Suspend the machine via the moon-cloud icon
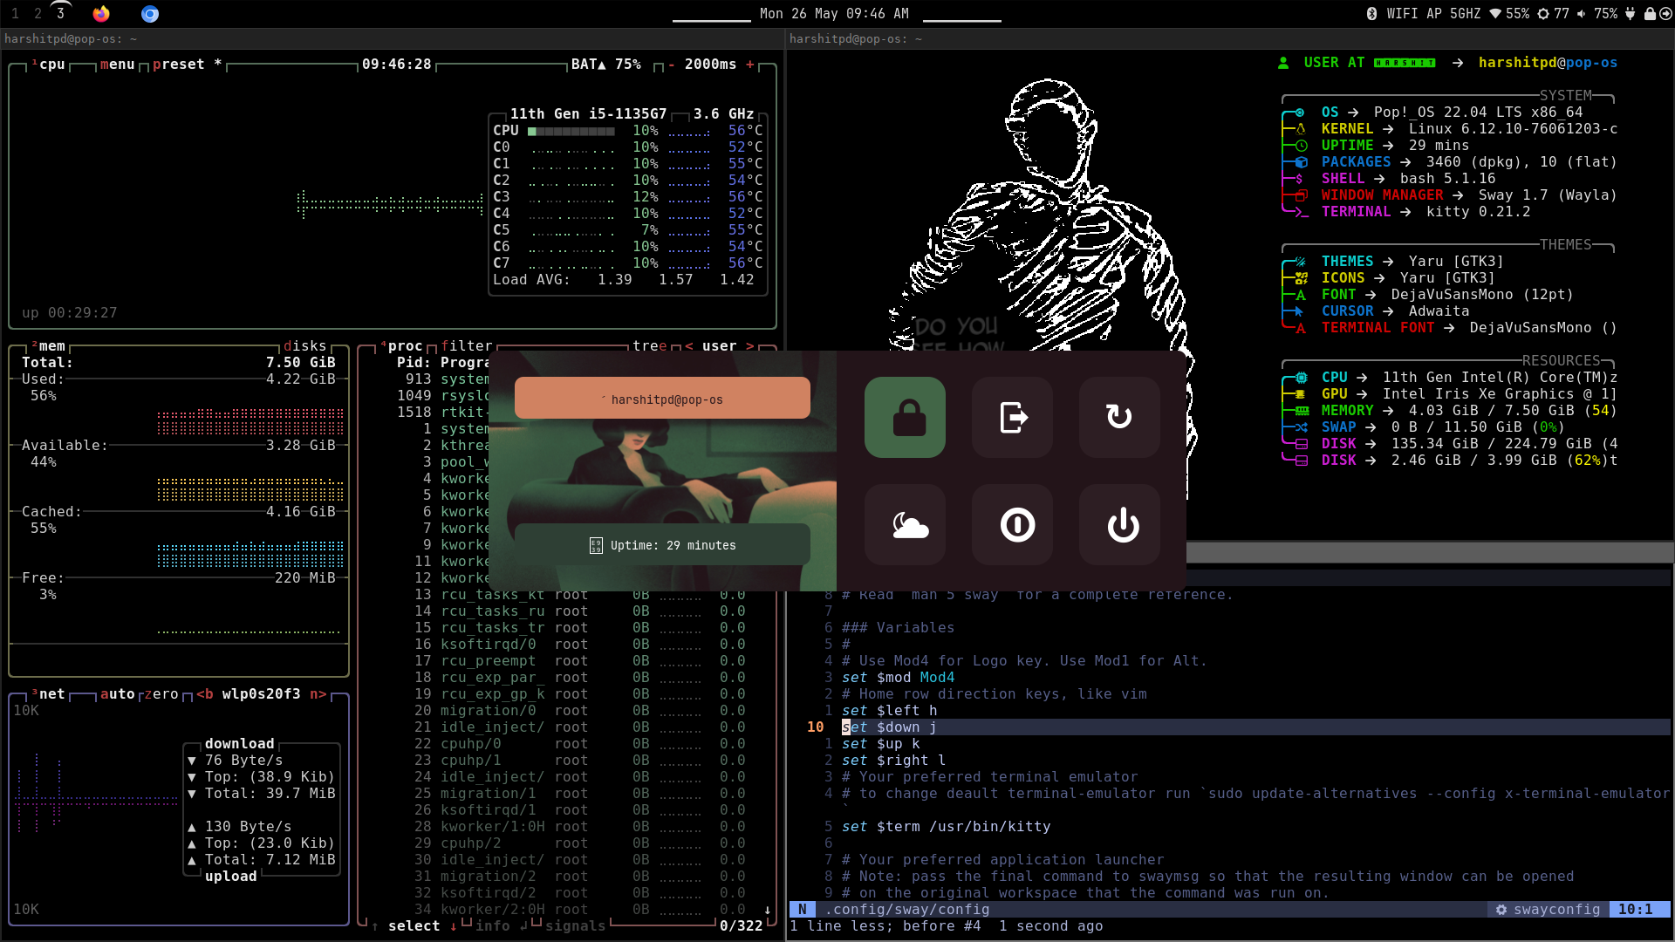Viewport: 1675px width, 942px height. [905, 525]
